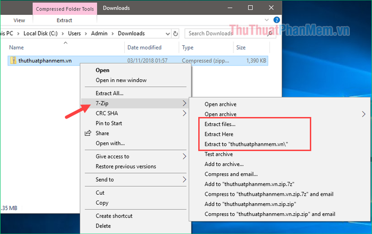Click Downloads in address breadcrumb
The height and width of the screenshot is (234, 372).
[x=131, y=34]
